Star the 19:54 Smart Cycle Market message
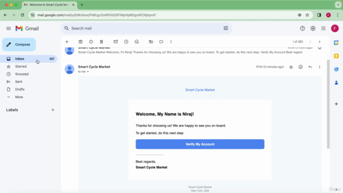Image resolution: width=343 pixels, height=193 pixels. click(x=291, y=67)
